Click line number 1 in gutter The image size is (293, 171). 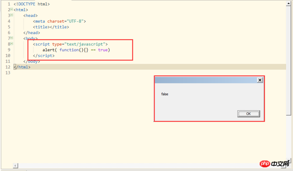[x=9, y=4]
